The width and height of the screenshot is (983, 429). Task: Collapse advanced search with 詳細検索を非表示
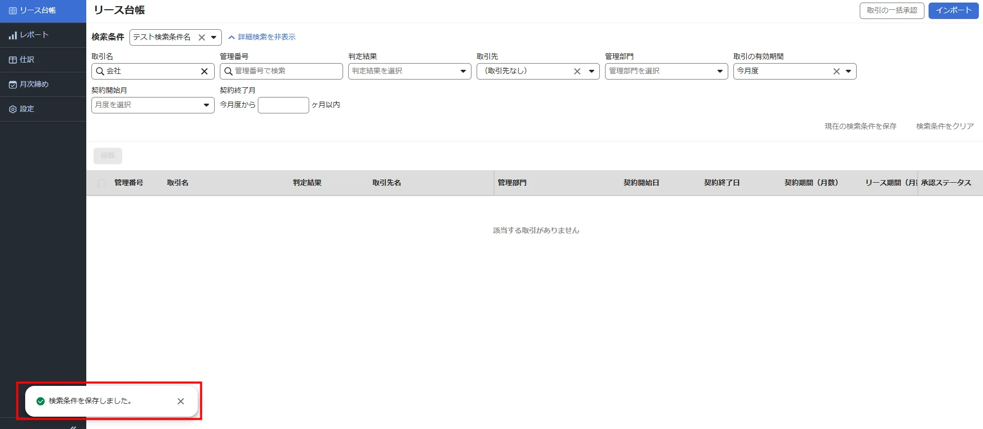pyautogui.click(x=262, y=37)
